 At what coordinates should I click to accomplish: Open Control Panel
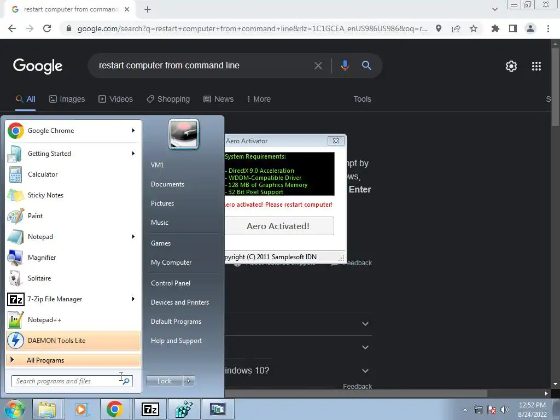tap(171, 283)
